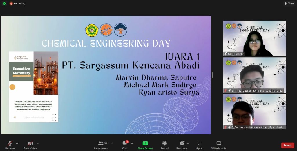
Task: Click the green Share Screen button
Action: [145, 145]
